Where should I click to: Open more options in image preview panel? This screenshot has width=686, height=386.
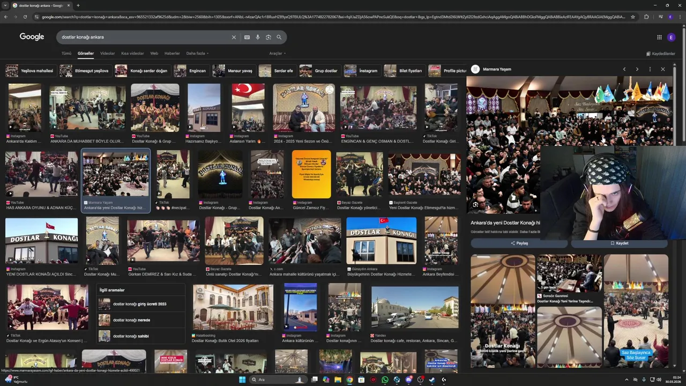tap(650, 69)
